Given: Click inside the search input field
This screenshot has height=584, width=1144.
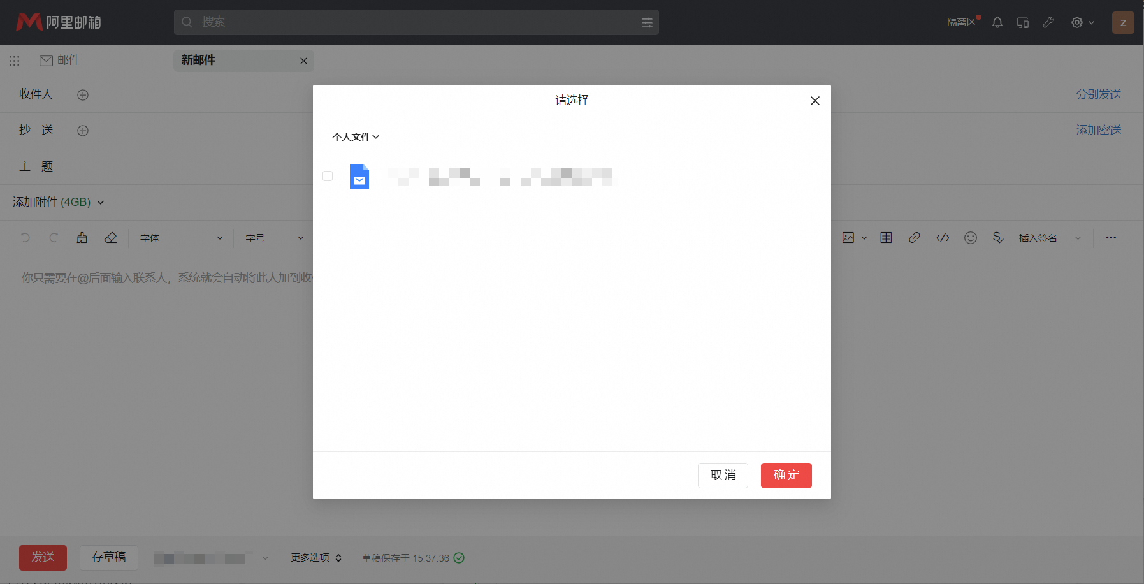Looking at the screenshot, I should coord(414,22).
